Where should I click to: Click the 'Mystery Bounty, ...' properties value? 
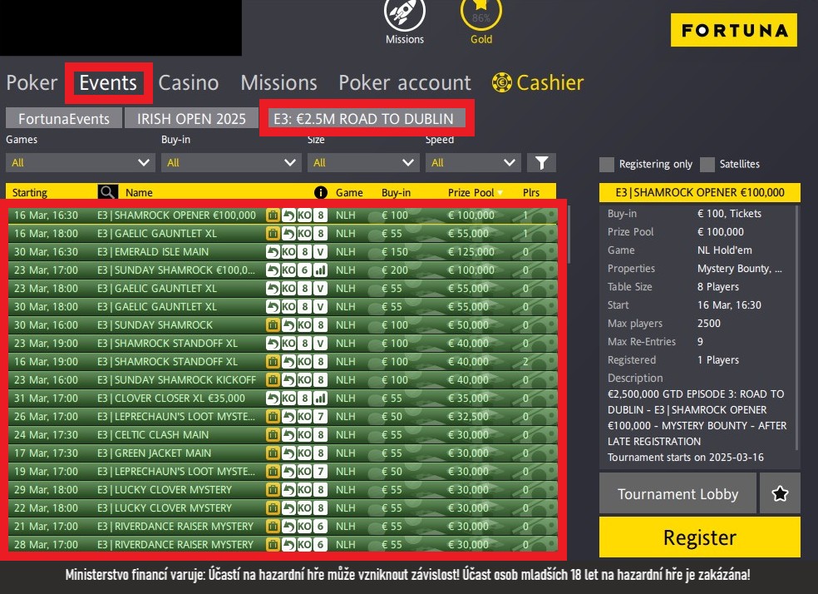[x=739, y=268]
